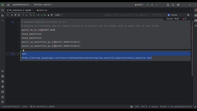Click ml_sessions_2.ipynb breadcrumb
The width and height of the screenshot is (197, 111).
pos(42,106)
